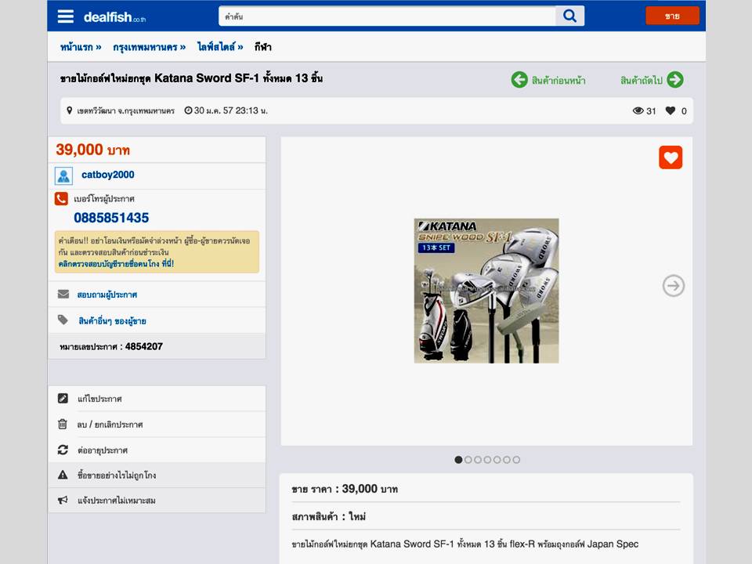This screenshot has width=752, height=564.
Task: Open the fraud list check link
Action: [116, 264]
